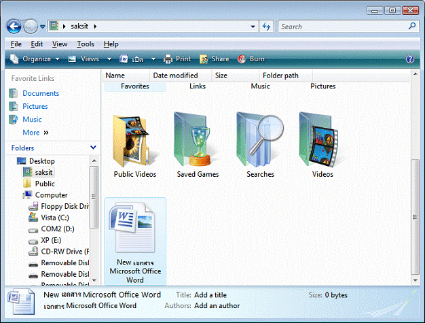
Task: Sort by the Folder path column header
Action: [x=286, y=75]
